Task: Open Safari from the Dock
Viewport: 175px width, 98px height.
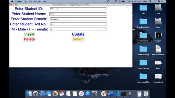Action: pyautogui.click(x=42, y=94)
